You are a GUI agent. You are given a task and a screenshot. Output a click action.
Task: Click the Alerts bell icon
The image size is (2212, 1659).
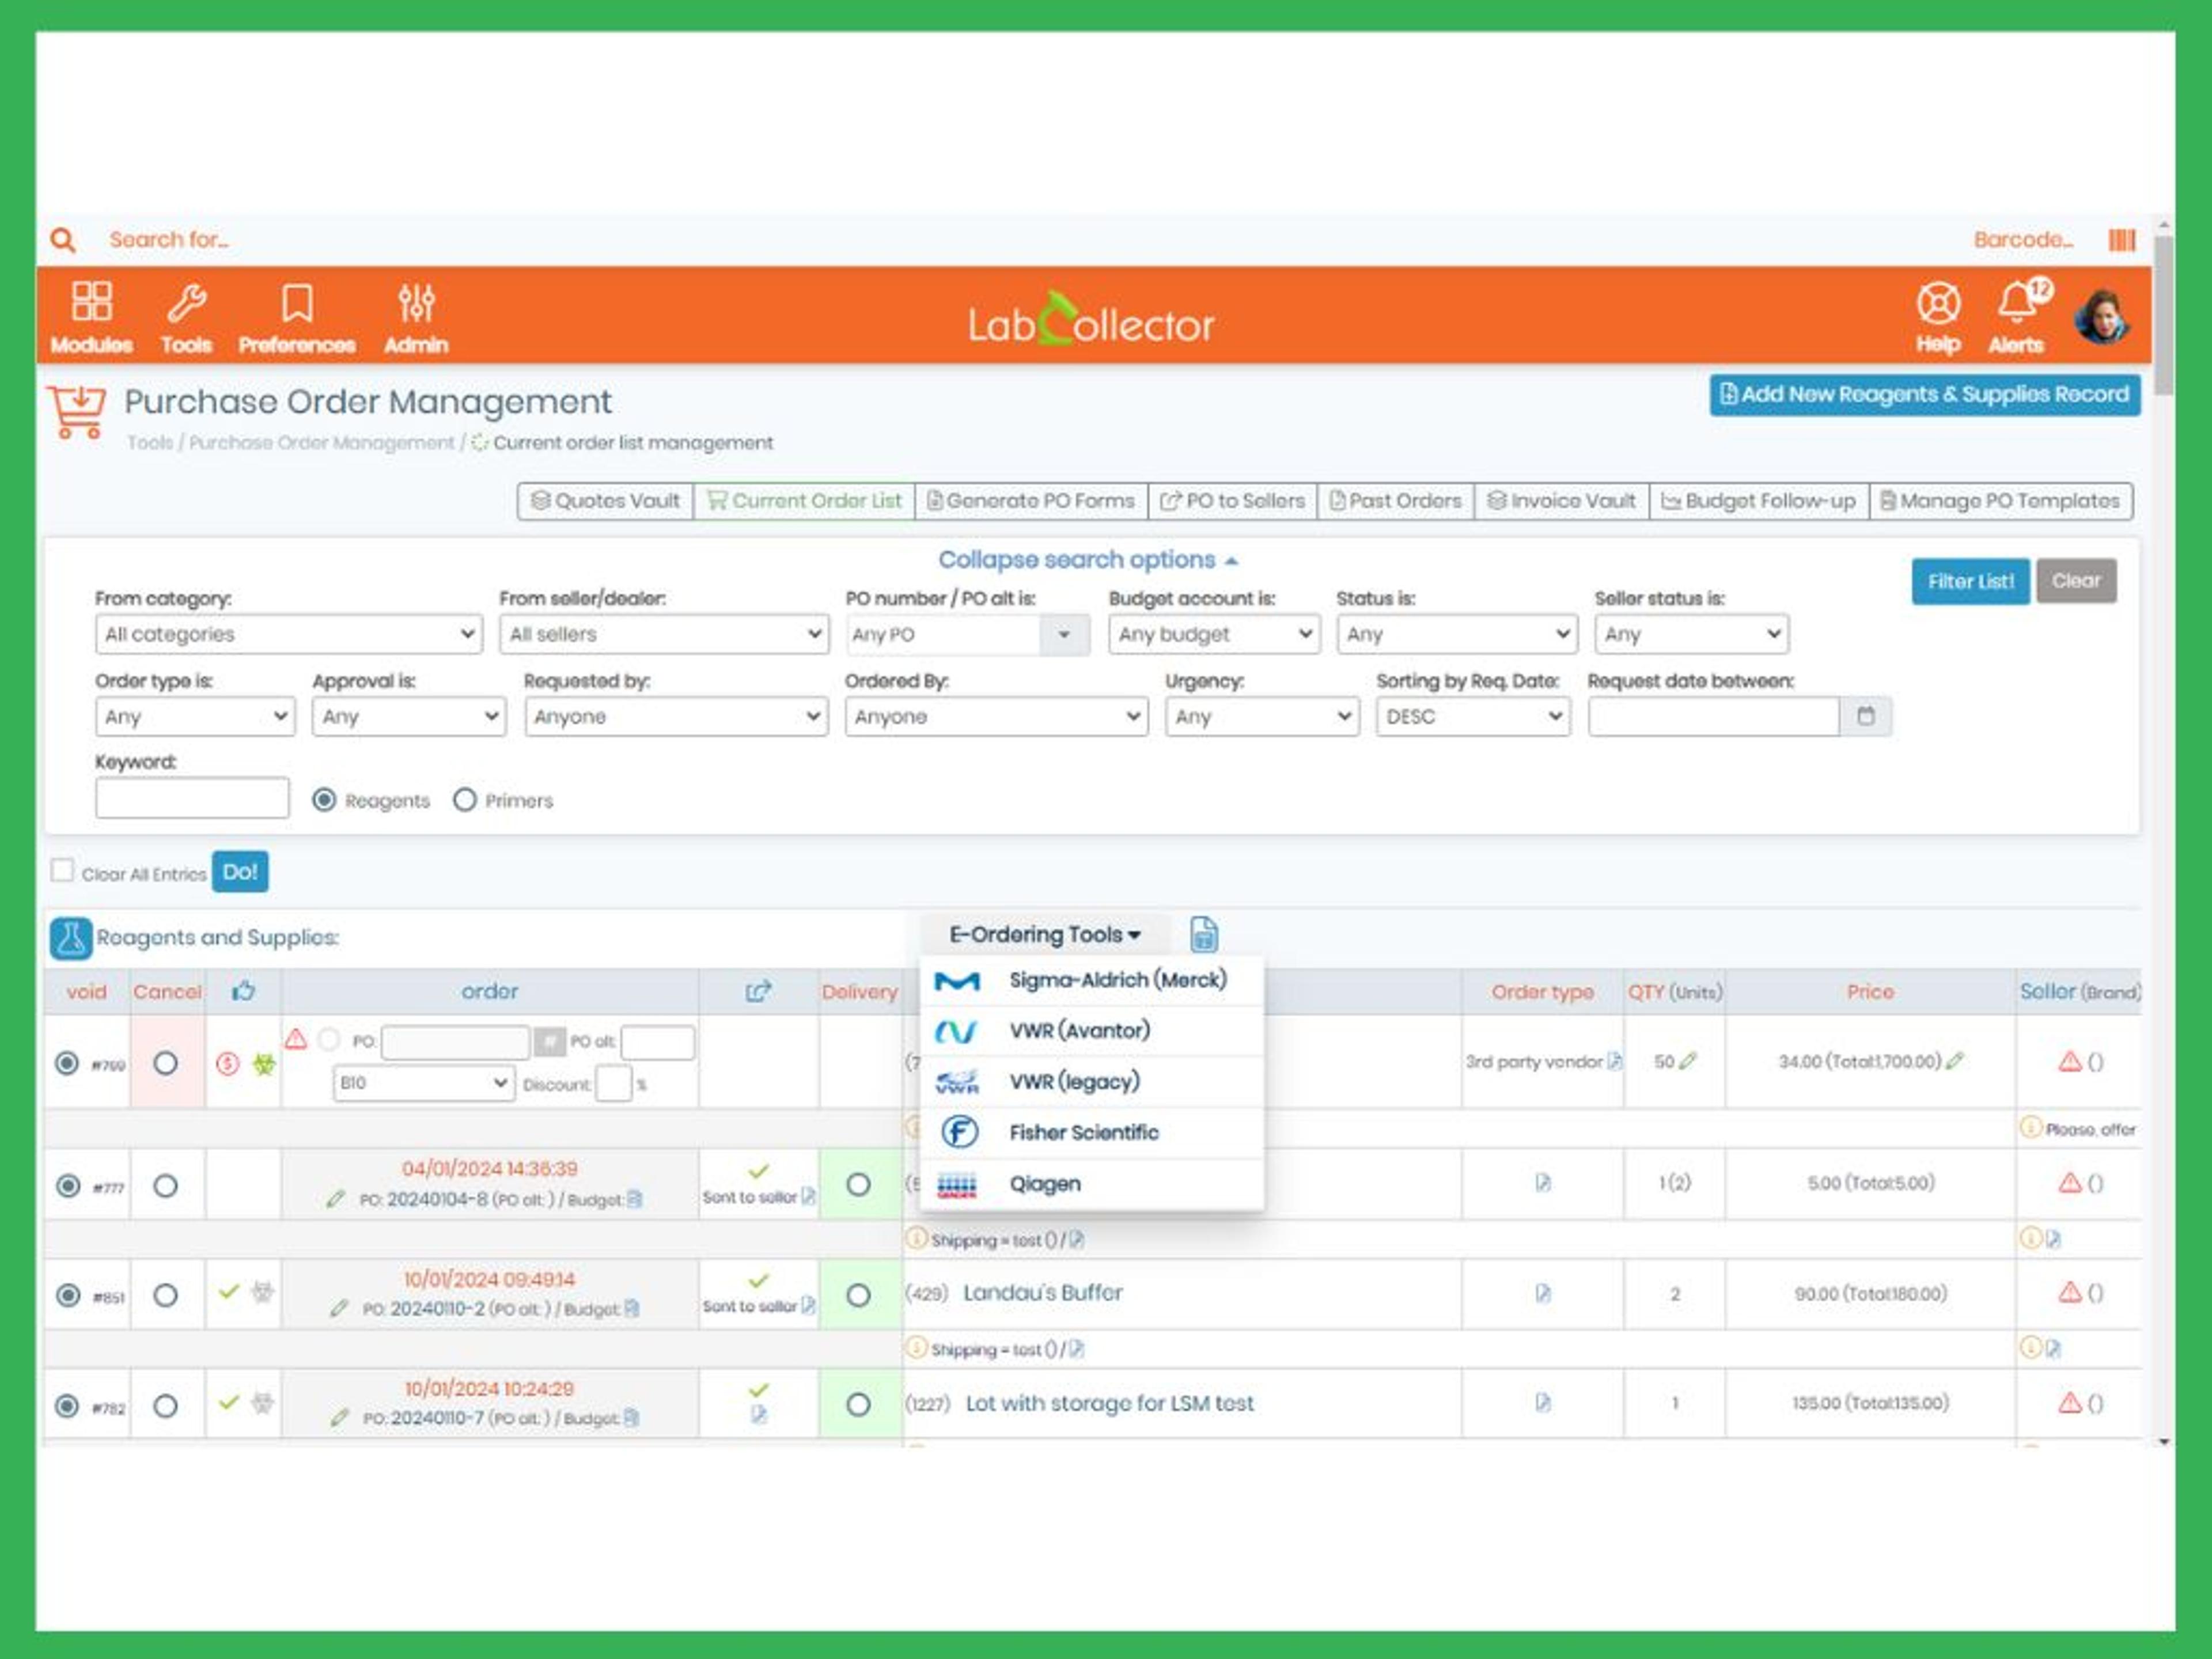tap(2017, 302)
